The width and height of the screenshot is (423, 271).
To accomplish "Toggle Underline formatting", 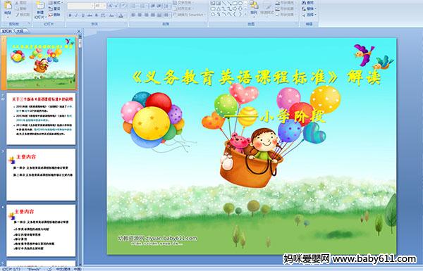I will (82, 15).
